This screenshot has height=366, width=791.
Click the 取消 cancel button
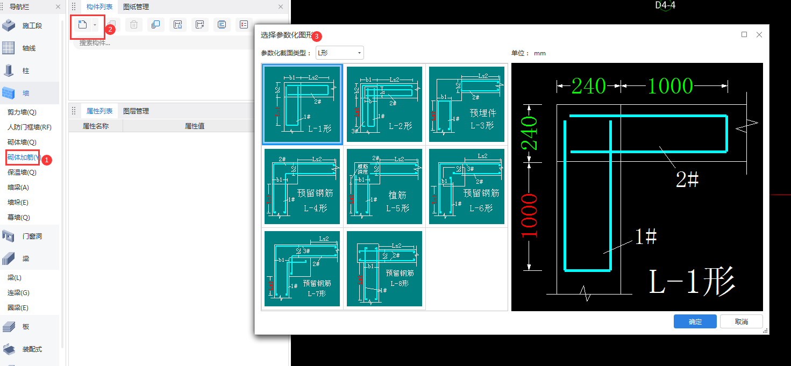[742, 321]
